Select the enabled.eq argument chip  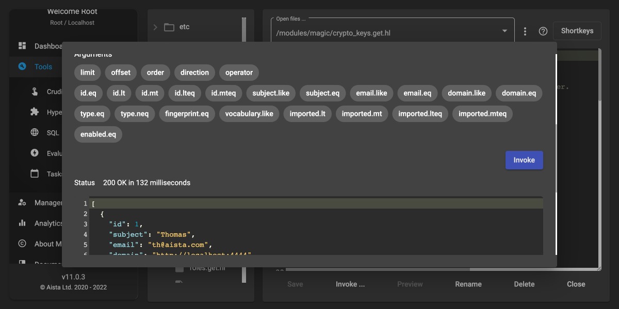click(x=98, y=134)
